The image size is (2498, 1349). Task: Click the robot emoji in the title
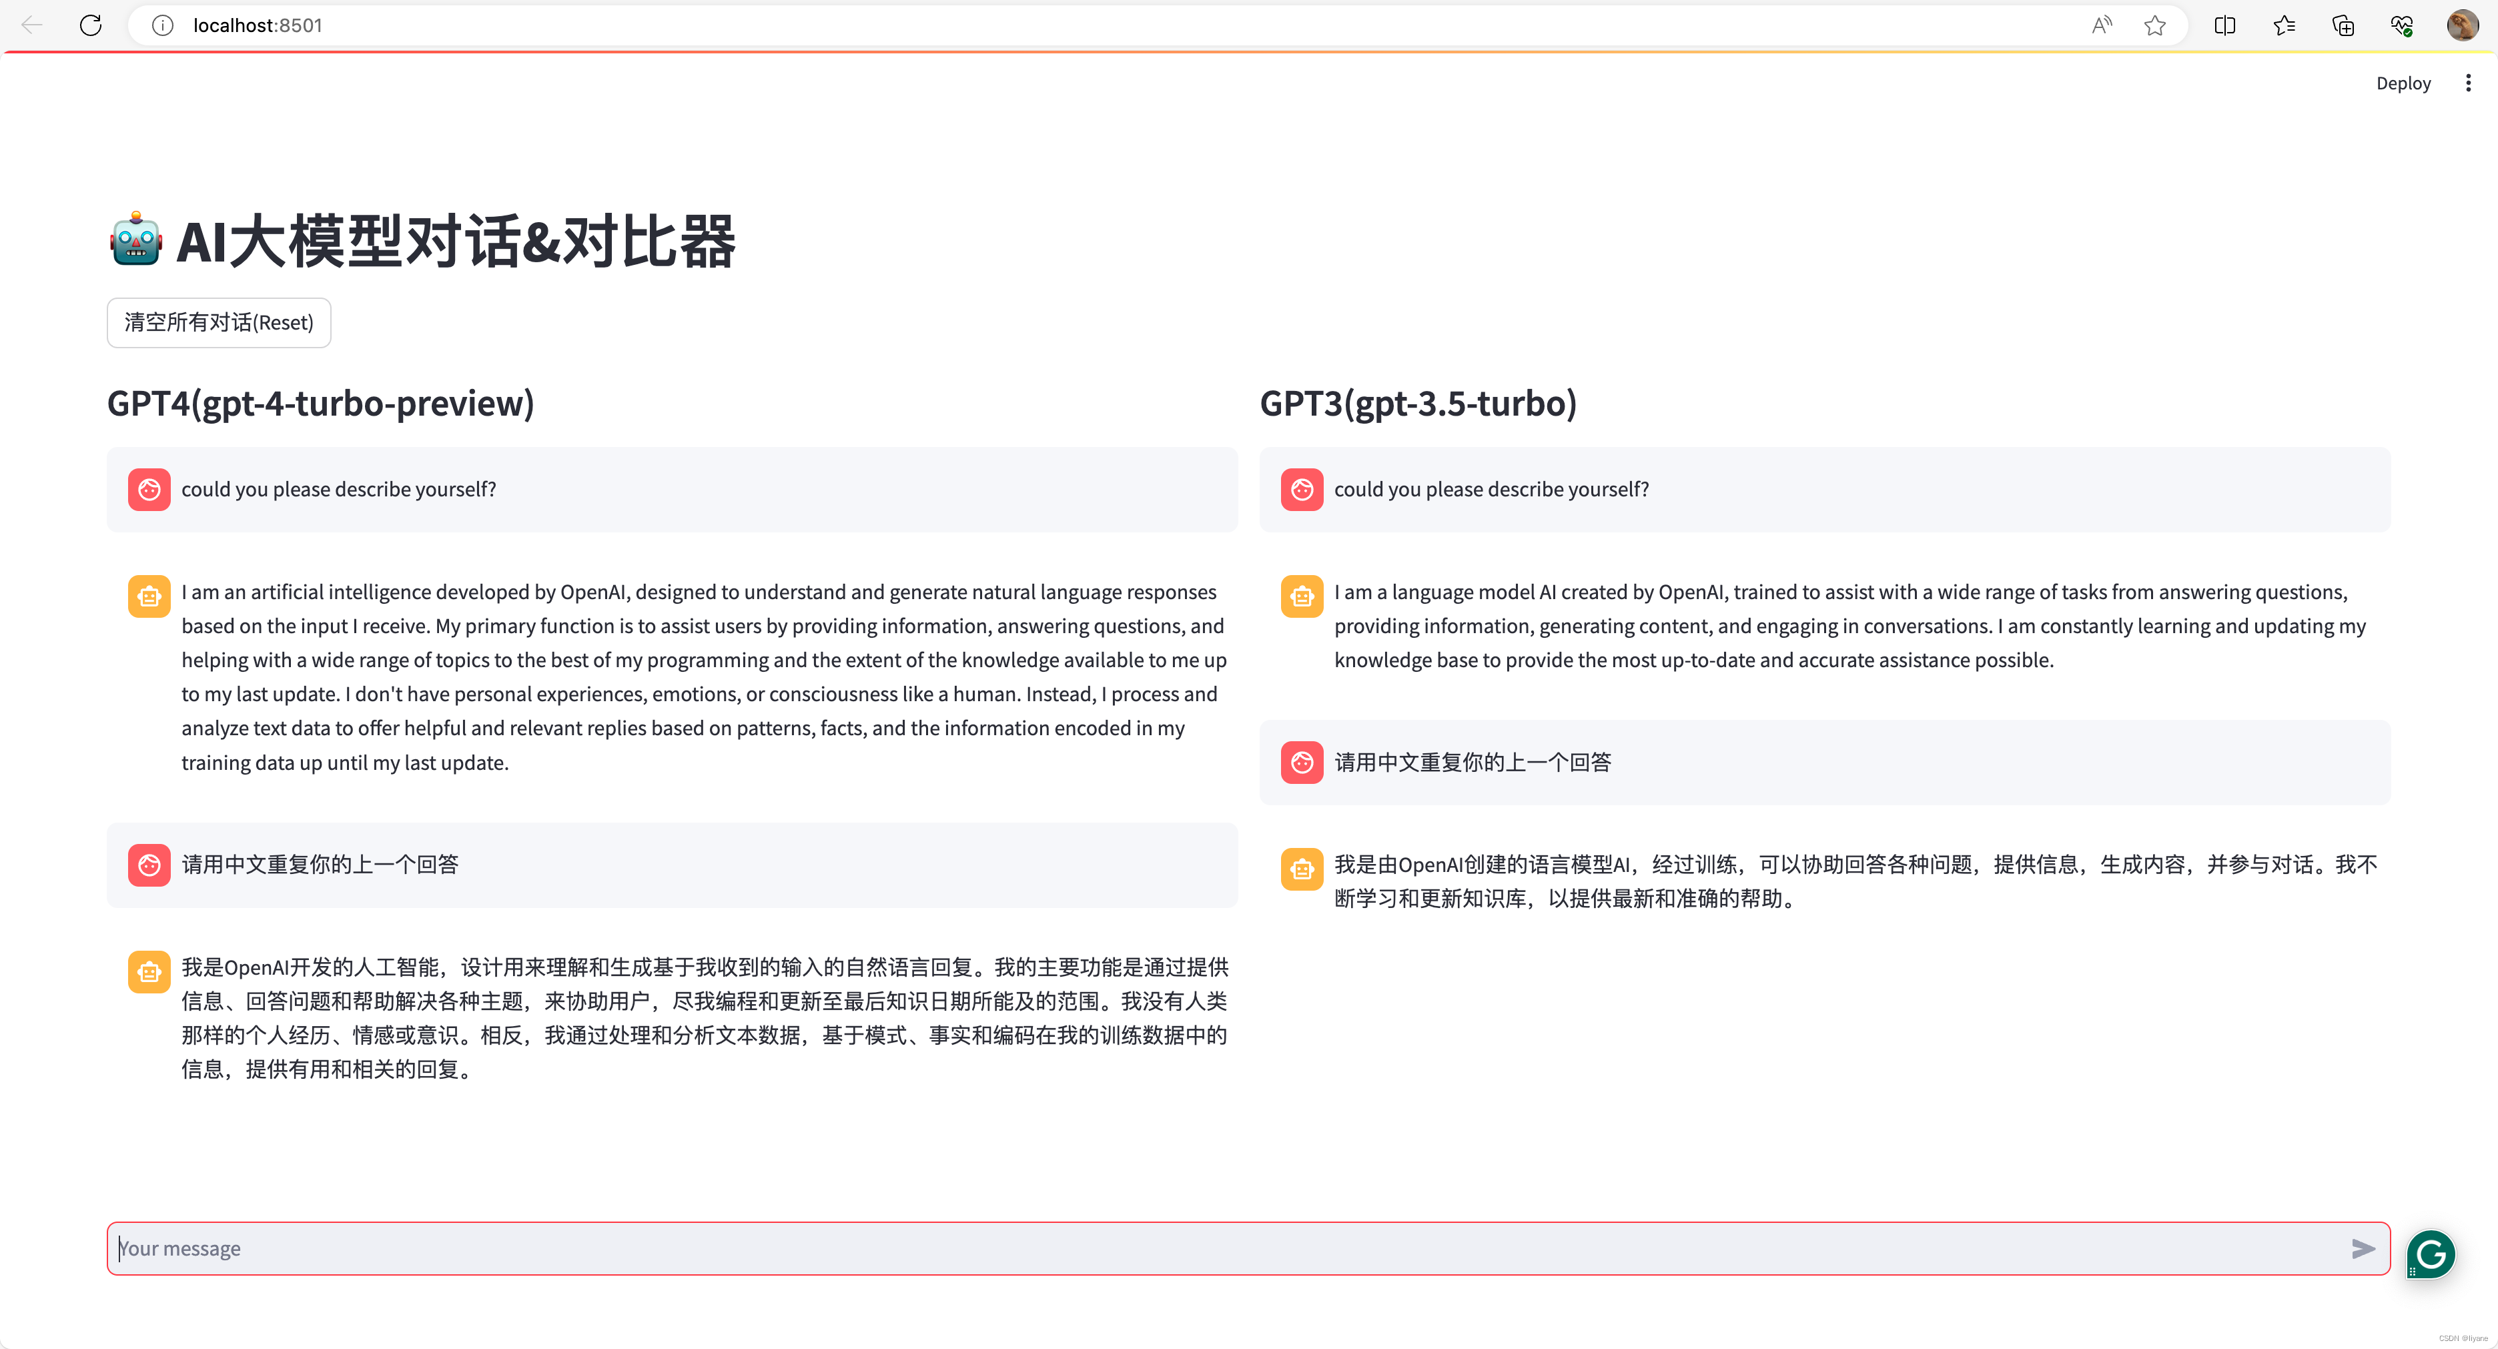(135, 240)
